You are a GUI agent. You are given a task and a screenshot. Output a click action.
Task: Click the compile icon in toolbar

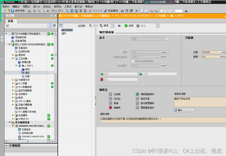pyautogui.click(x=67, y=11)
